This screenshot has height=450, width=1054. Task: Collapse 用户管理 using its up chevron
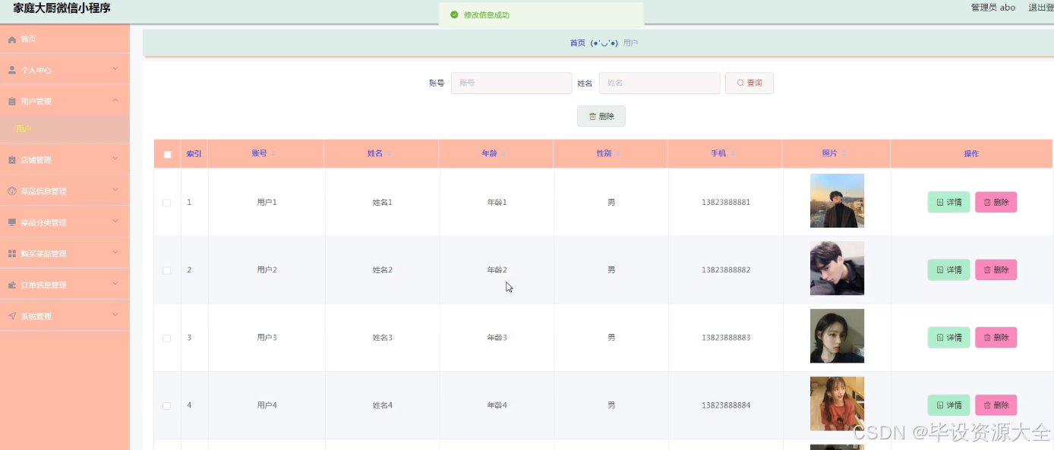click(115, 100)
